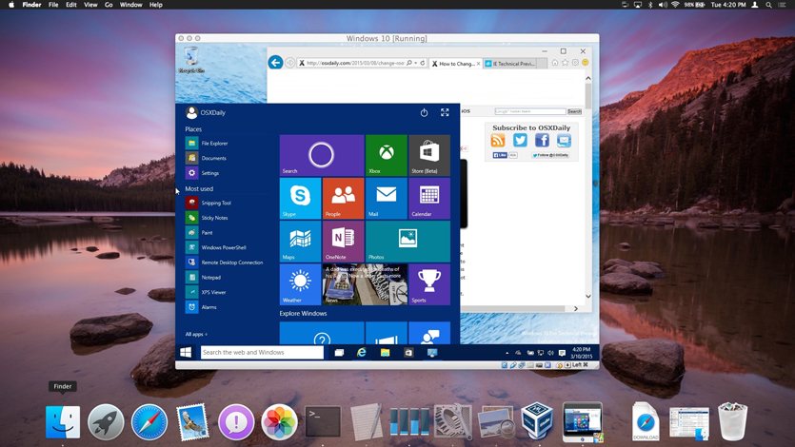Open the Weather tile

(300, 284)
